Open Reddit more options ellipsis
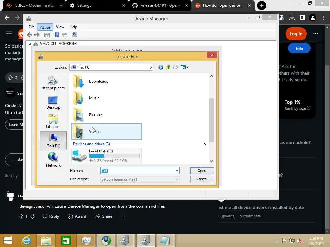Screen dimensions: 330x247 pos(315,34)
